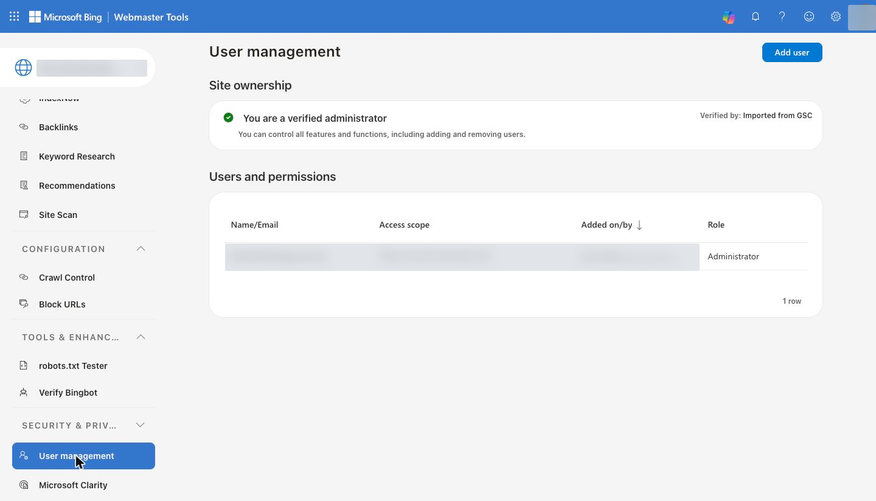
Task: Select the Administrator user row
Action: (x=516, y=256)
